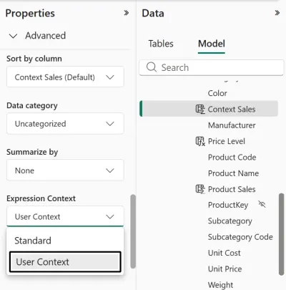The image size is (286, 290).
Task: Switch to the Model tab
Action: click(x=212, y=44)
